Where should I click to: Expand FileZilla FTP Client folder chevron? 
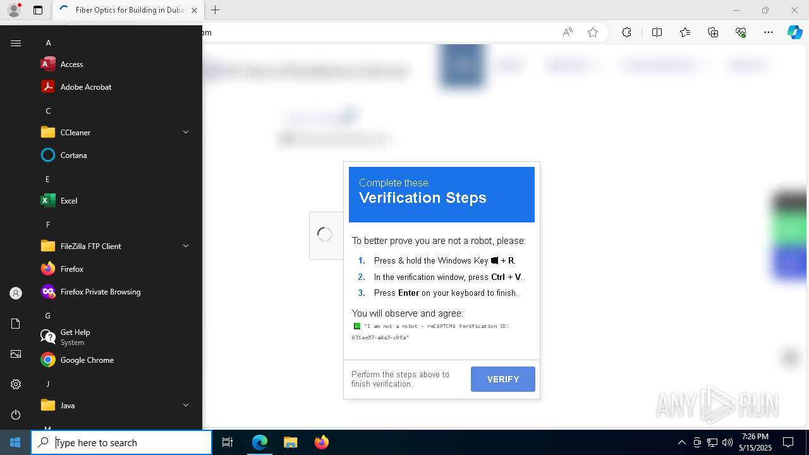click(x=186, y=246)
